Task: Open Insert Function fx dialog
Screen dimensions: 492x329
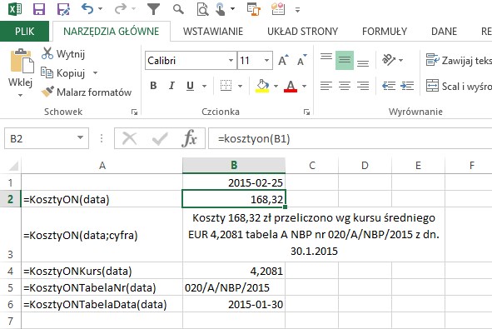Action: 189,138
